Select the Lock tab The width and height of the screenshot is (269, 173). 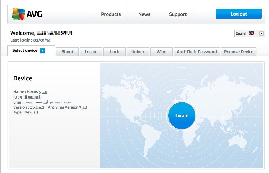pyautogui.click(x=114, y=52)
